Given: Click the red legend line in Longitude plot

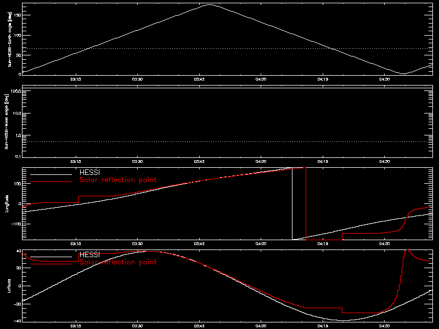Looking at the screenshot, I should (51, 182).
